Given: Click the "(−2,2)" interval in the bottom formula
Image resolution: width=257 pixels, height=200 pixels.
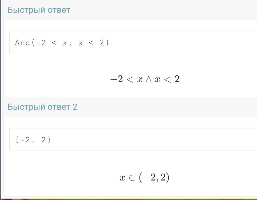Looking at the screenshot, I should tap(154, 178).
